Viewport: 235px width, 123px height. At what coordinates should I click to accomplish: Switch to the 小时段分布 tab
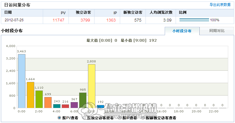(x=182, y=31)
